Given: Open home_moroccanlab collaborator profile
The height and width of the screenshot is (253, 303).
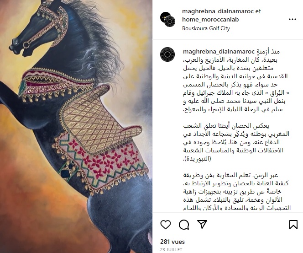Looking at the screenshot, I should pos(210,19).
